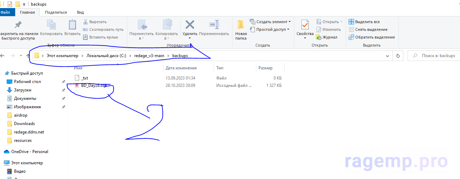Open Properties (Свойства) checkmark icon
The width and height of the screenshot is (460, 179).
(x=305, y=25)
